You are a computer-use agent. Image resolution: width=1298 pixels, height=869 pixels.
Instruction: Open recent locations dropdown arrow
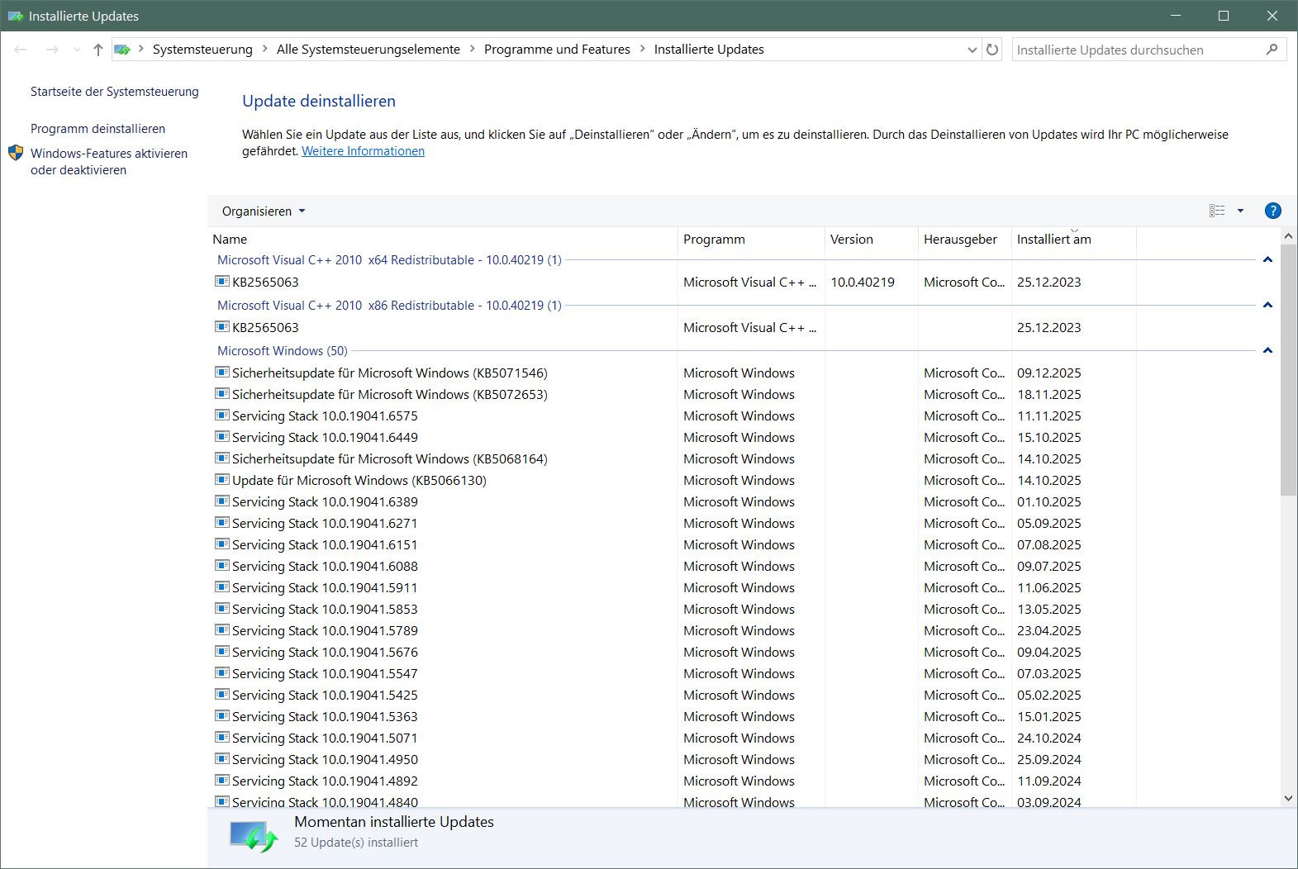point(77,50)
